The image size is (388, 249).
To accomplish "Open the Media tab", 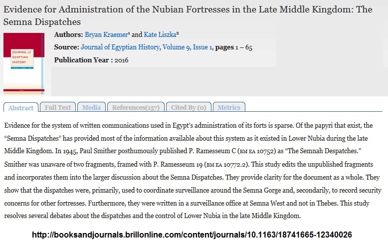I will coord(91,107).
